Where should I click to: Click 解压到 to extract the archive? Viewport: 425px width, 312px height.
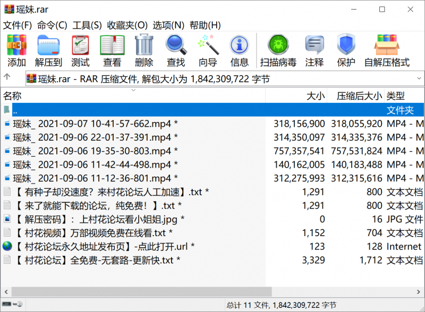click(x=48, y=49)
